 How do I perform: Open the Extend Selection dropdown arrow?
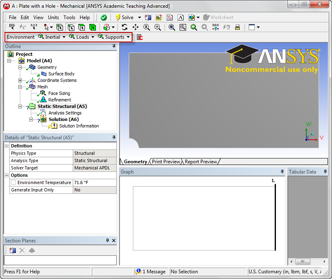tap(113, 27)
